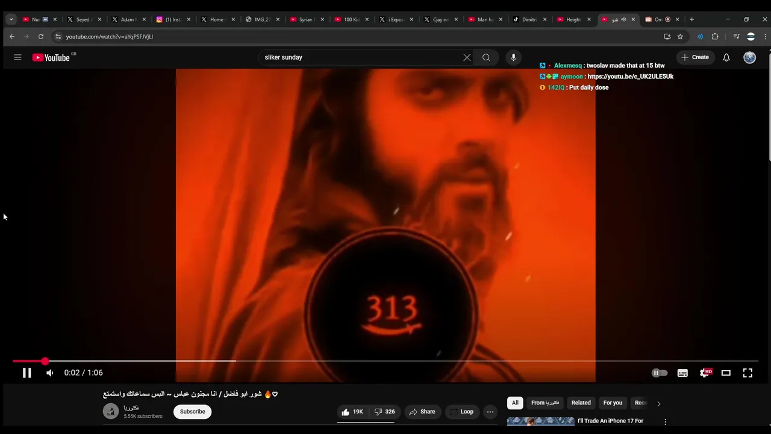Open options for I'll Trade An iPhone 17 video
This screenshot has height=434, width=771.
(666, 422)
